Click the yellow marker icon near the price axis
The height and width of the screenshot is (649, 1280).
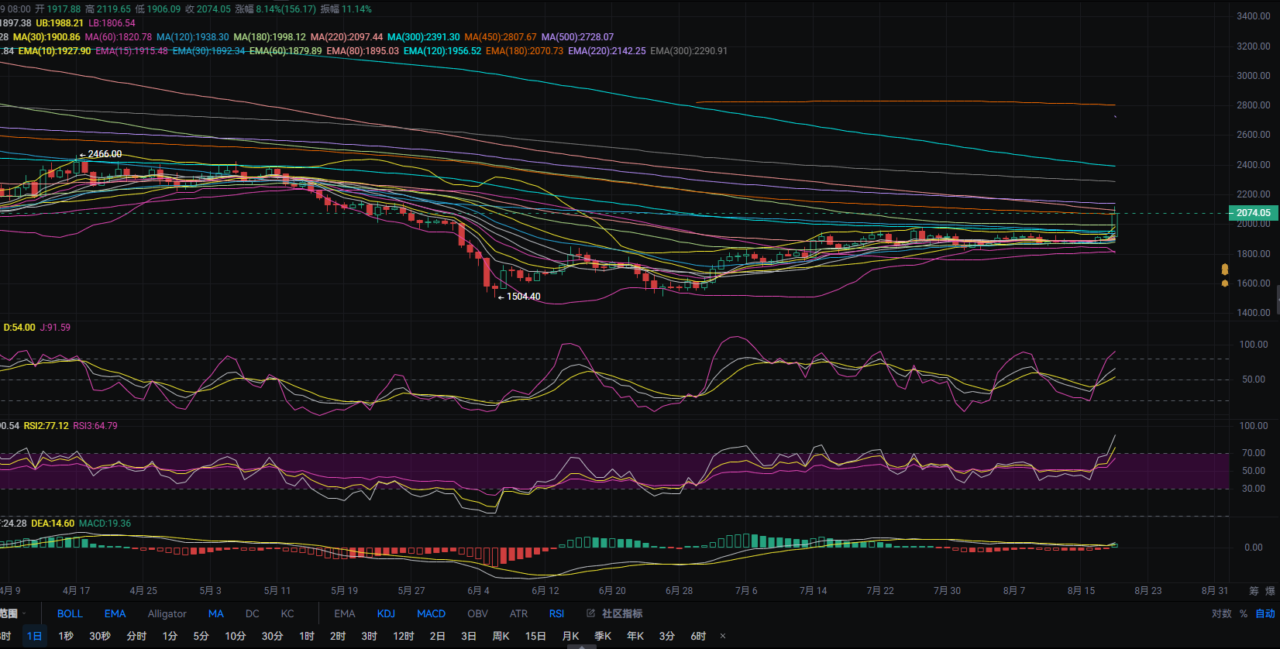pyautogui.click(x=1225, y=269)
